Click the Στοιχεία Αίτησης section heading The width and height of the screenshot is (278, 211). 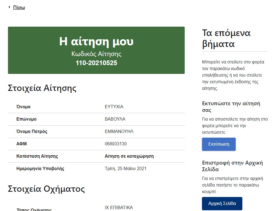(42, 88)
